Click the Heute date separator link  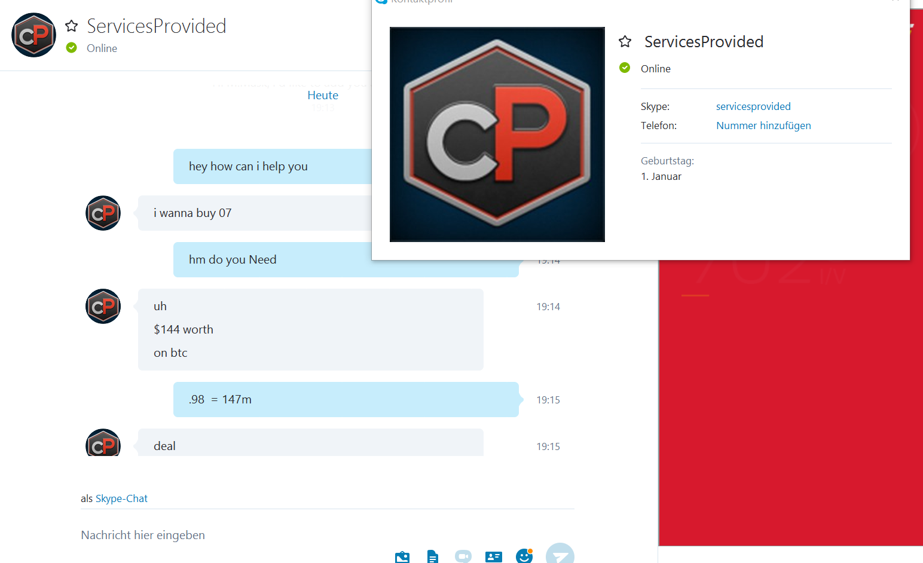click(x=323, y=95)
